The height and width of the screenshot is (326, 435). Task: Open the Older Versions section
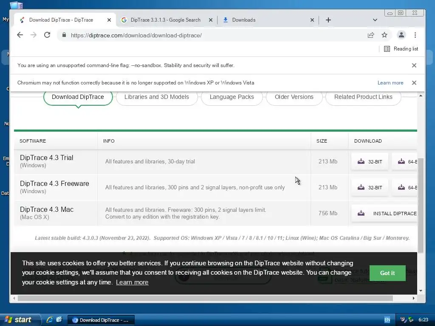[294, 97]
